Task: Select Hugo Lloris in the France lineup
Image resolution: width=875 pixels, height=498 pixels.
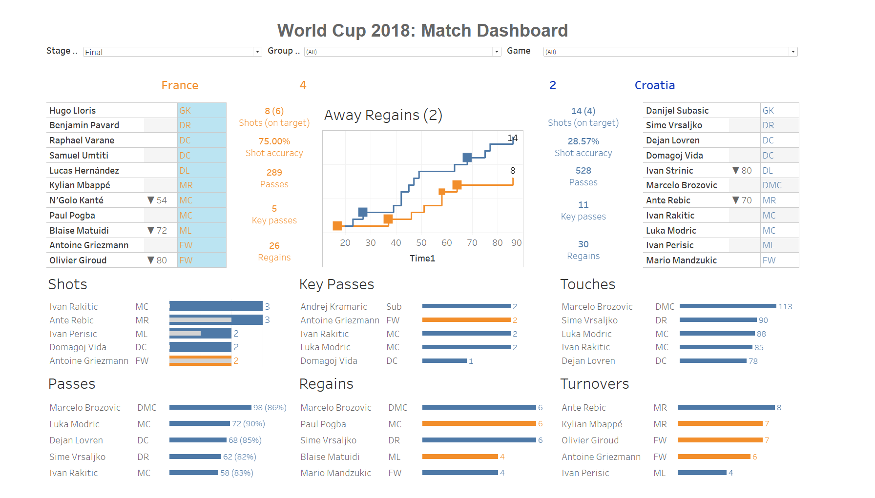Action: tap(72, 110)
